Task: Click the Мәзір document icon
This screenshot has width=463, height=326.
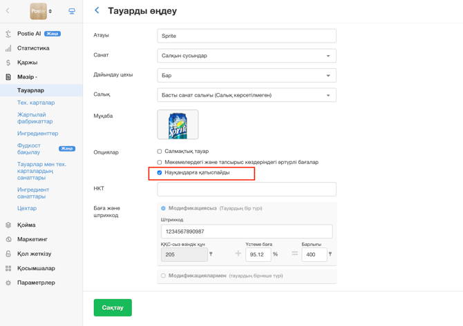Action: point(8,77)
